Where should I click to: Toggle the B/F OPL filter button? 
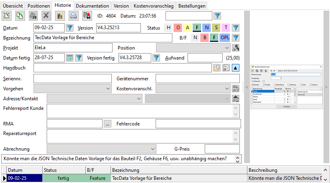point(225,38)
